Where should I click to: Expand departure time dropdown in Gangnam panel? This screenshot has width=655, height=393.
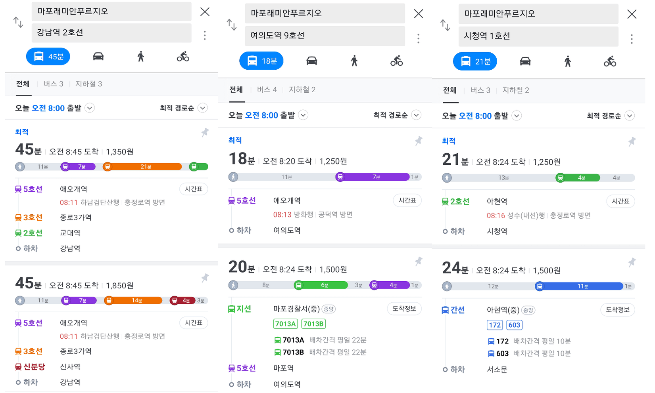point(90,108)
